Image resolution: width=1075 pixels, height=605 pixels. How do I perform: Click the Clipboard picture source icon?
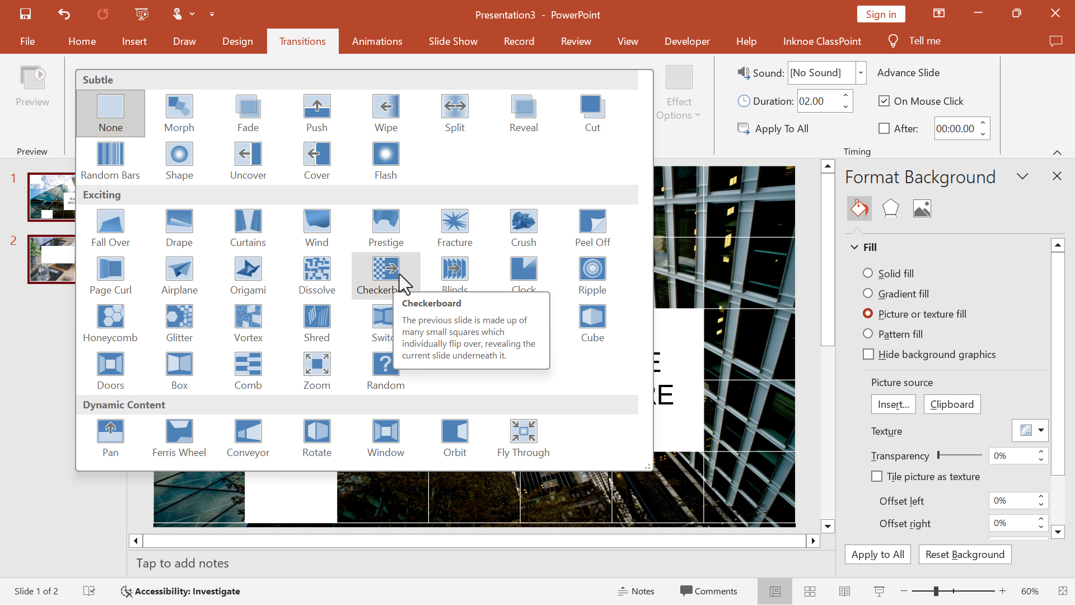coord(952,403)
